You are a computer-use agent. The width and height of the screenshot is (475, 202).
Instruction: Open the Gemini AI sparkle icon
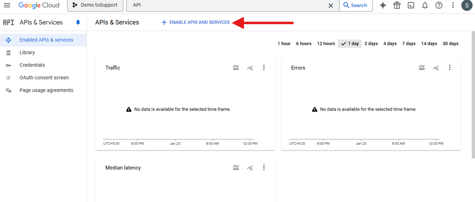point(383,6)
